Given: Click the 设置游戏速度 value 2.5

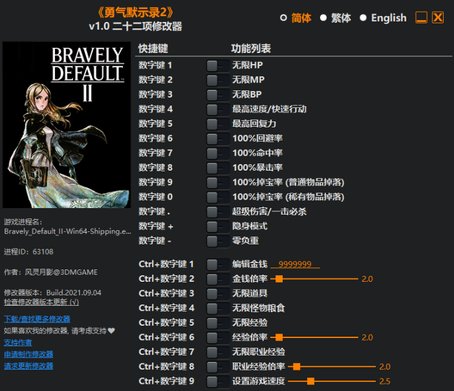Looking at the screenshot, I should coord(385,381).
